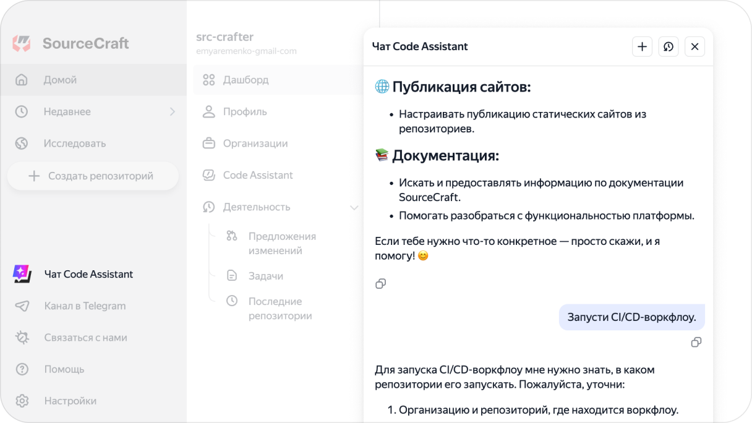Go to Домой in sidebar
This screenshot has width=752, height=423.
60,80
